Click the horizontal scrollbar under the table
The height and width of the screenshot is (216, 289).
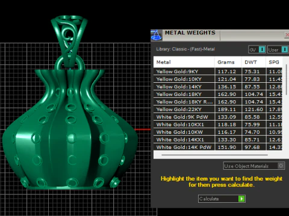point(214,155)
